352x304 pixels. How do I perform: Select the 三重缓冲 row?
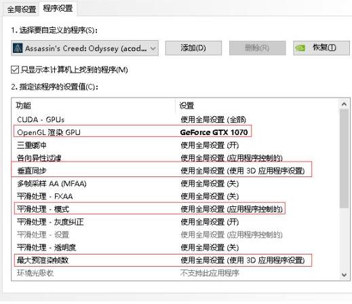click(175, 145)
